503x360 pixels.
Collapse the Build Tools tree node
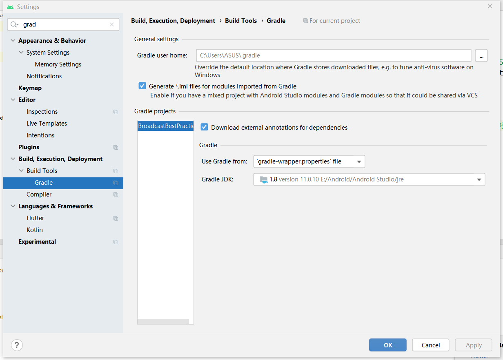(x=21, y=171)
